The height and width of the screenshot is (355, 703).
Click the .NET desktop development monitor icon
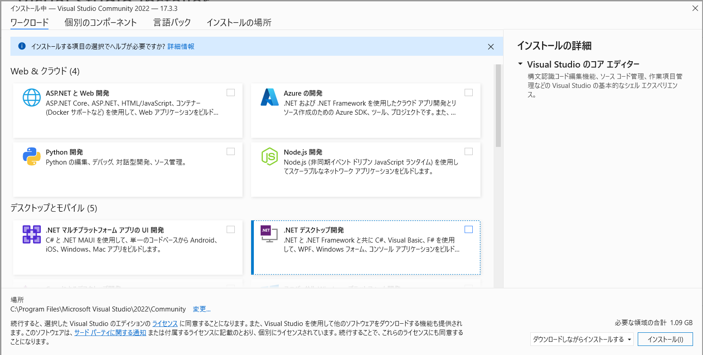tap(269, 234)
